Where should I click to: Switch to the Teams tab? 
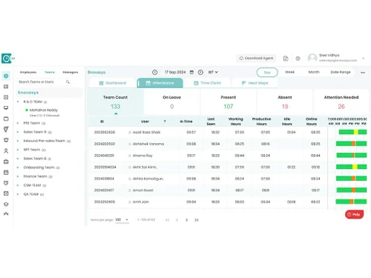[50, 72]
